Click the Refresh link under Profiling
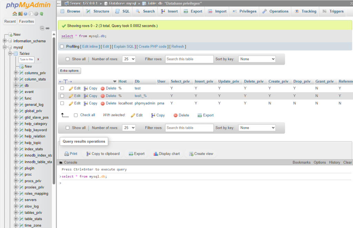Screen dimensions: 353x228 tap(178, 46)
